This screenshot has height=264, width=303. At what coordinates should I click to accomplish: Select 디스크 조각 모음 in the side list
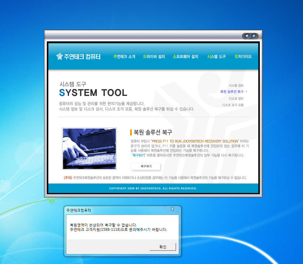(x=233, y=105)
